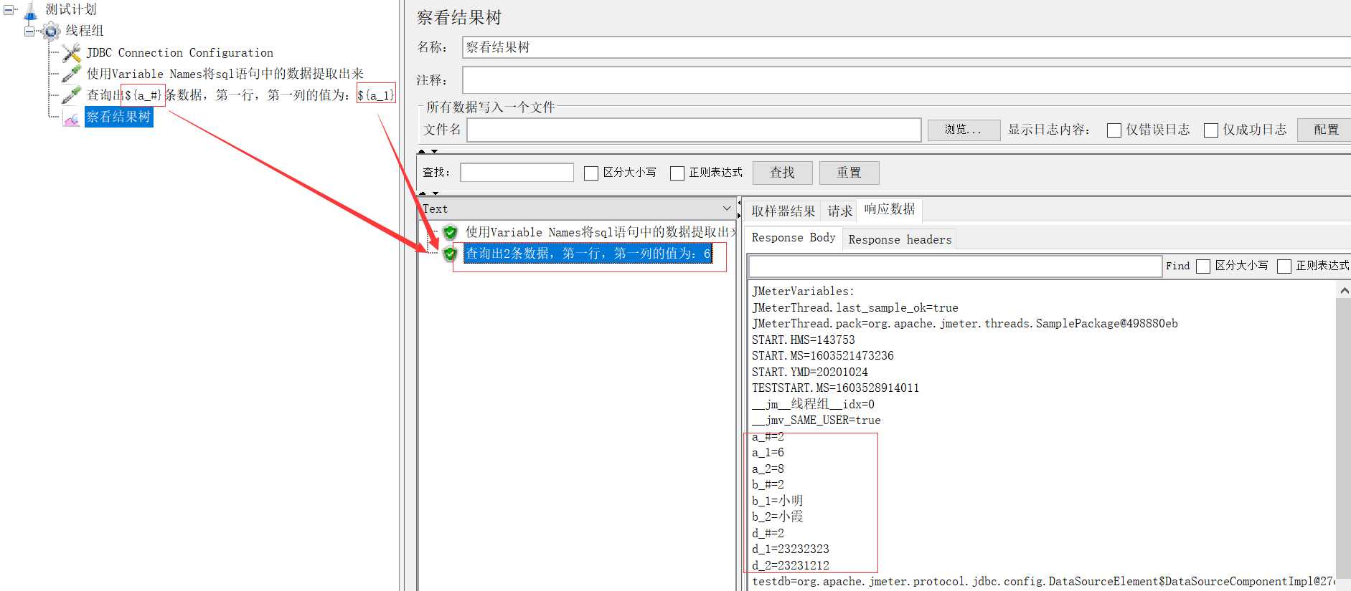Click the d_#=2 line
Screen dimensions: 1351x591
[768, 533]
